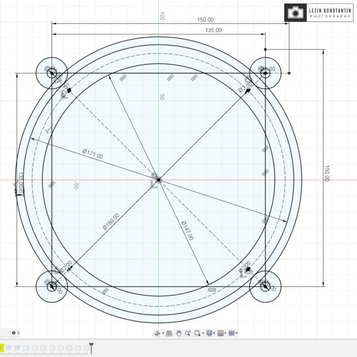Select the Zoom plus/minus magnifier tool
Viewport: 357px width, 357px height.
pyautogui.click(x=188, y=333)
